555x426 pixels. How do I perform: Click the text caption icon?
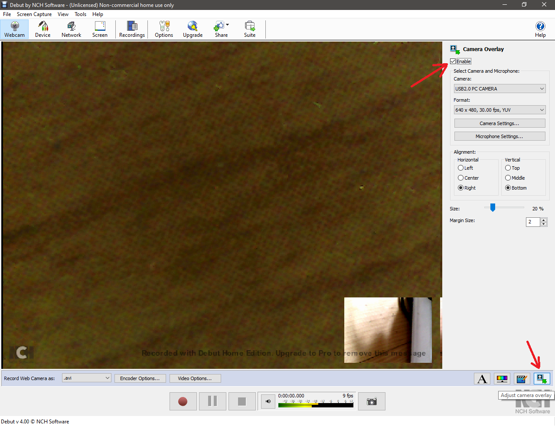[x=482, y=379]
